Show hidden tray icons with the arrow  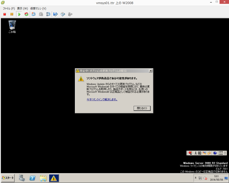pyautogui.click(x=196, y=178)
